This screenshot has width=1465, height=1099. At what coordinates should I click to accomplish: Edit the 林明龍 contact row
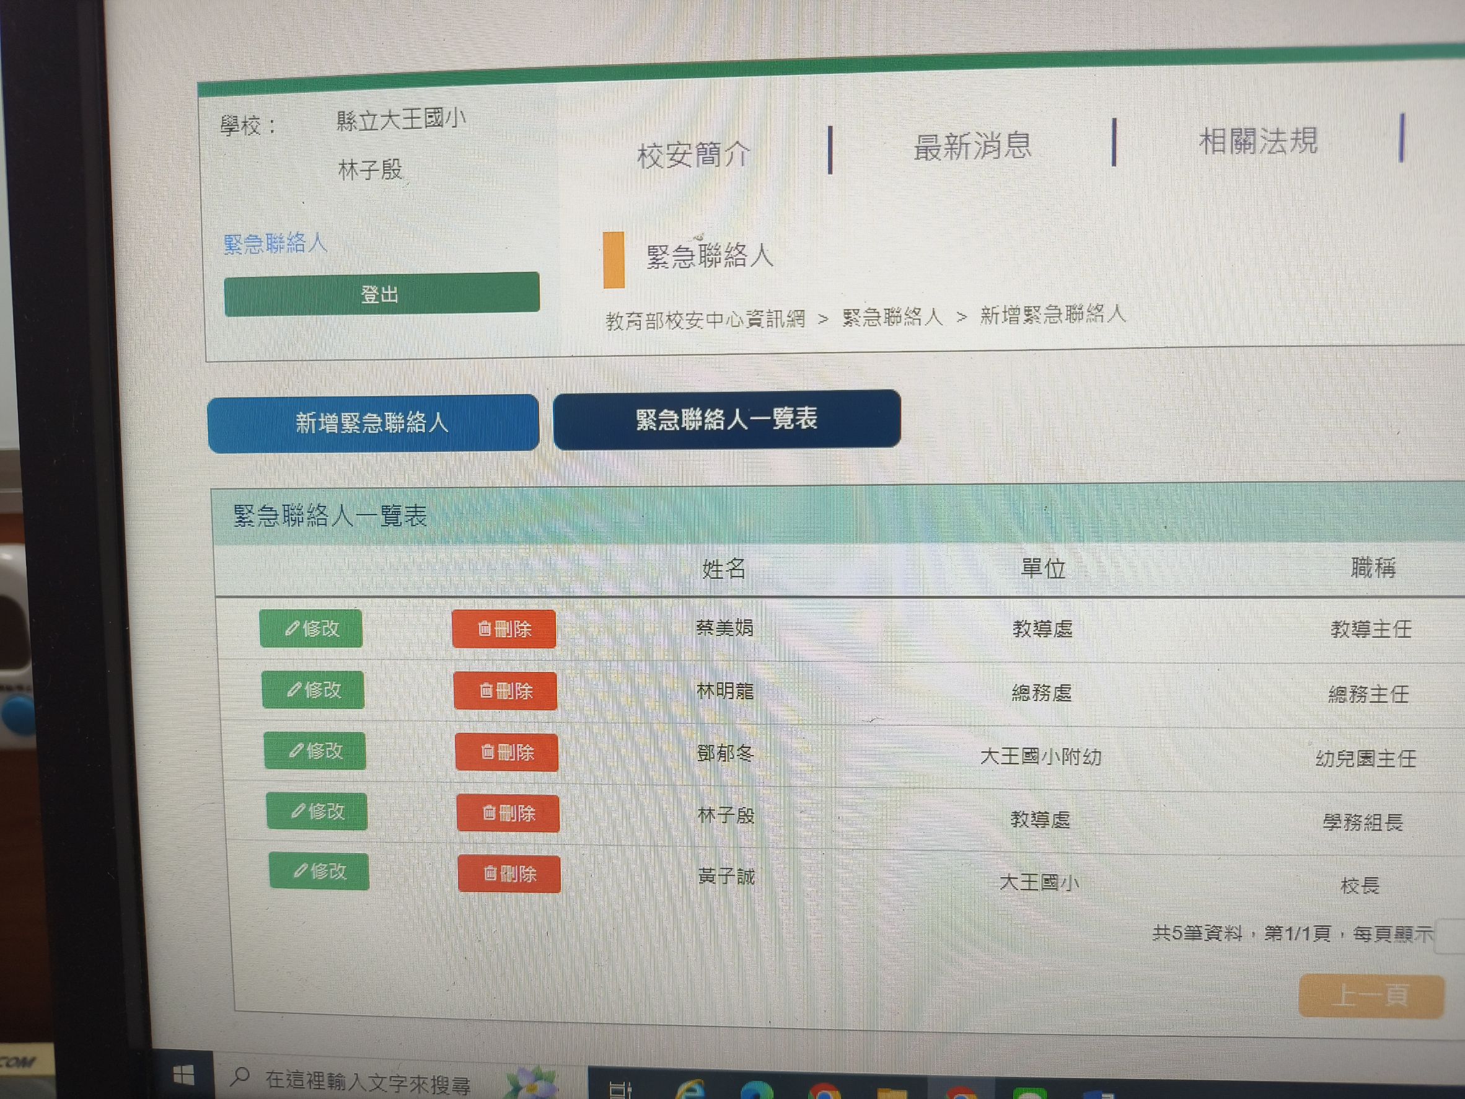pos(312,690)
